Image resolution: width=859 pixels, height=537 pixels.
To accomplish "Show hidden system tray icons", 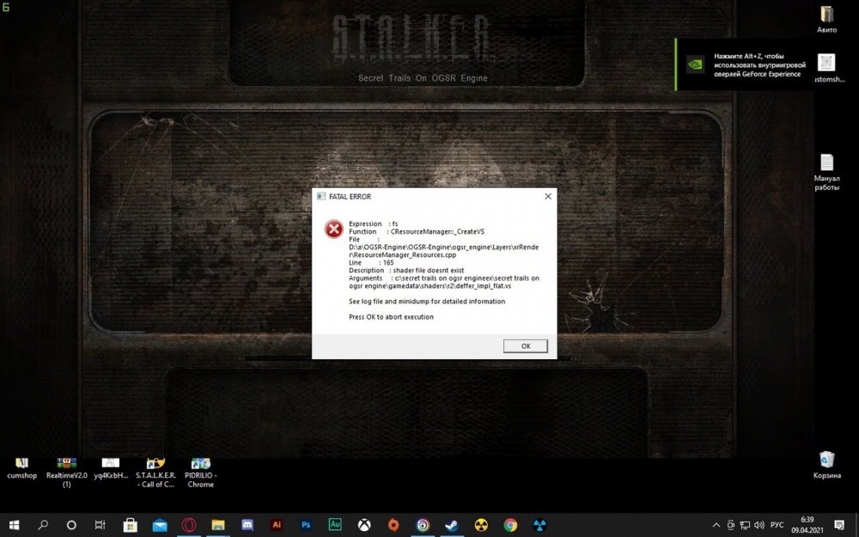I will tap(716, 525).
